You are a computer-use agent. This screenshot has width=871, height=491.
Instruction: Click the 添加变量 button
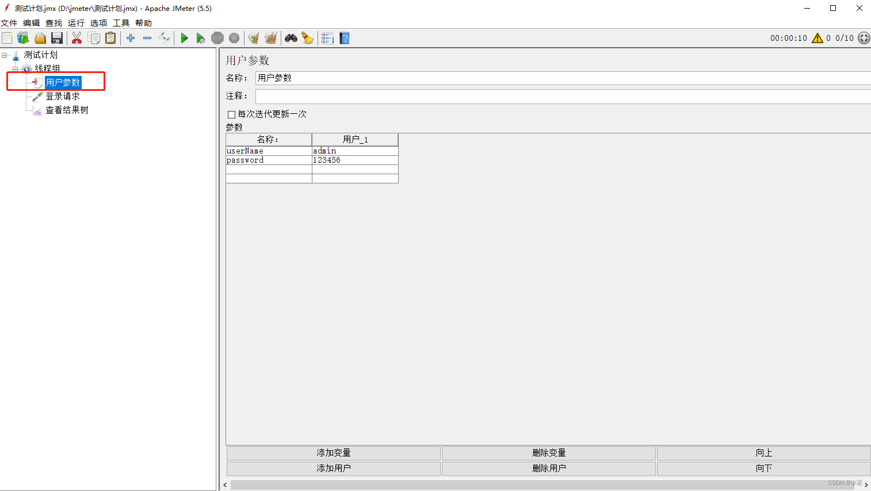[334, 453]
